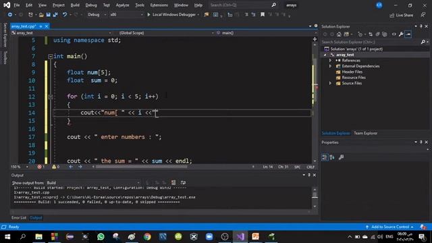Collapse the for loop outline

[51, 97]
